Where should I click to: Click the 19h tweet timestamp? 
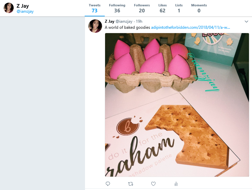139,21
